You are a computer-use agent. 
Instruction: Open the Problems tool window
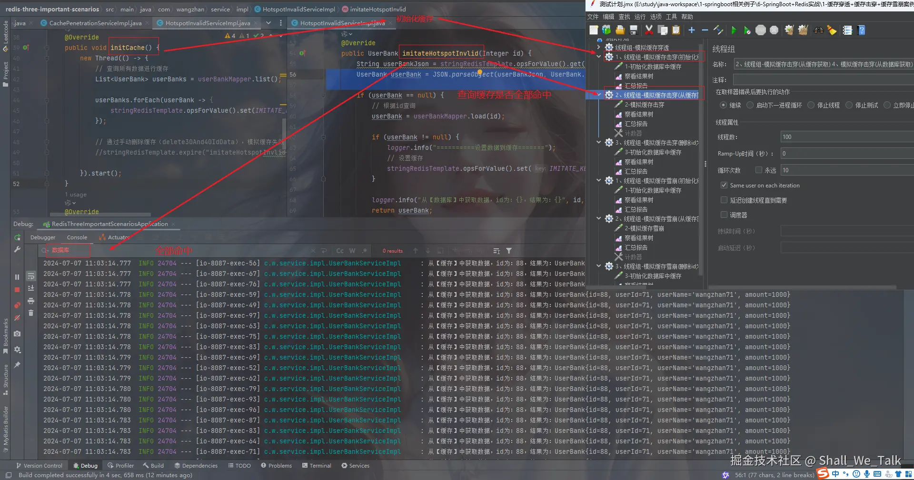276,466
